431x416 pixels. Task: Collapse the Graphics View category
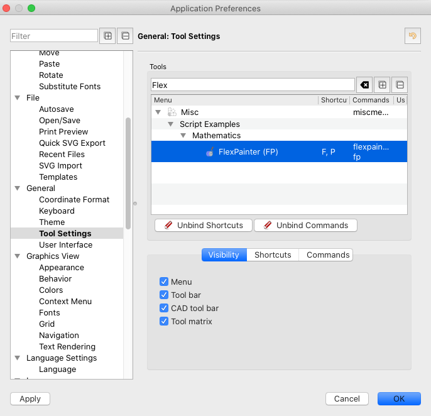coord(18,256)
